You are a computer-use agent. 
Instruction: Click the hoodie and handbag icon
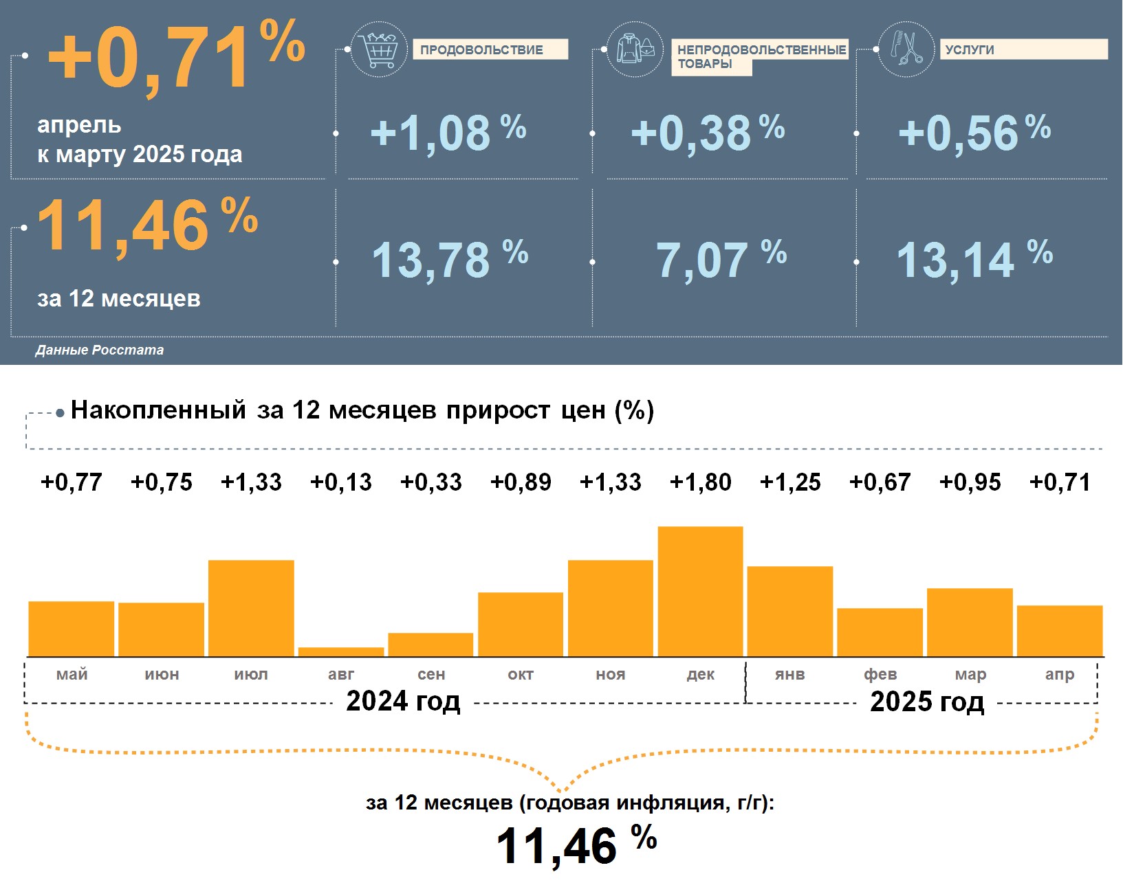(635, 49)
